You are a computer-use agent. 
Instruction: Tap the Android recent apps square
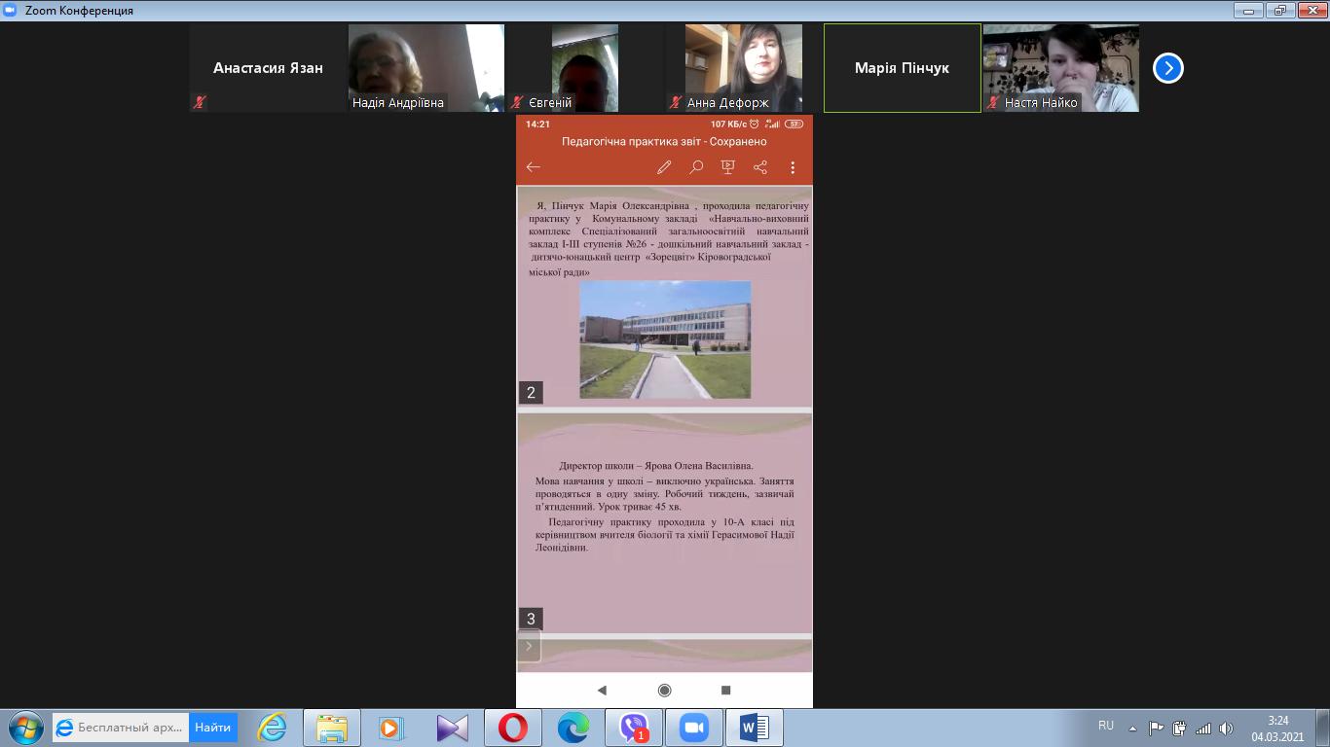[x=725, y=690]
